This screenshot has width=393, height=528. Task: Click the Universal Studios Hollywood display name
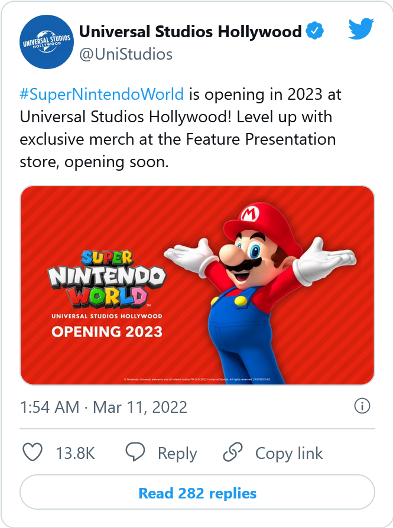tap(190, 31)
